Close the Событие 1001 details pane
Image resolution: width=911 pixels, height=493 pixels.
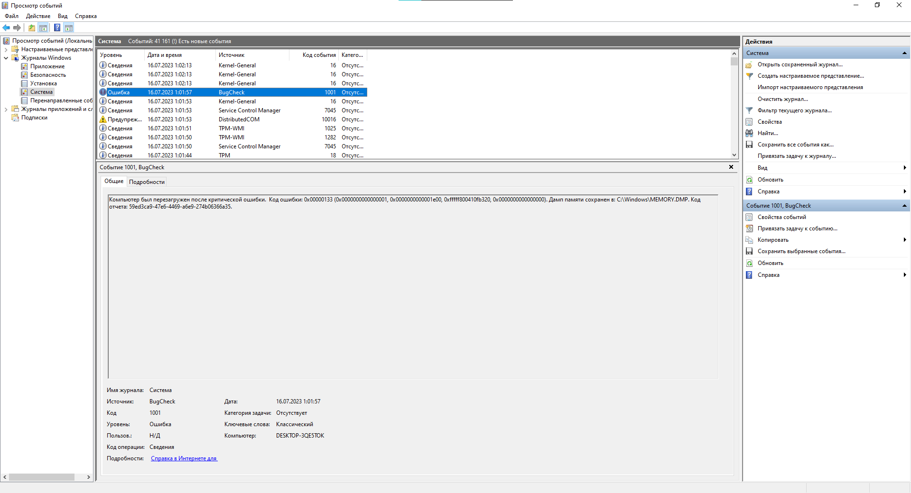(x=731, y=167)
